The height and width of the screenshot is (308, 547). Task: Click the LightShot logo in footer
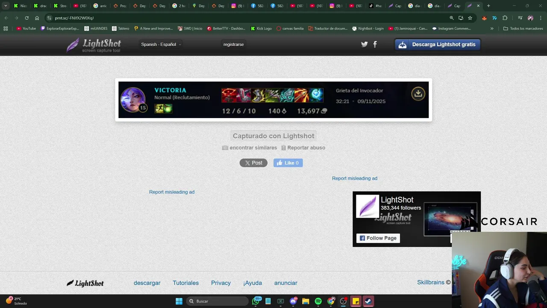(85, 283)
